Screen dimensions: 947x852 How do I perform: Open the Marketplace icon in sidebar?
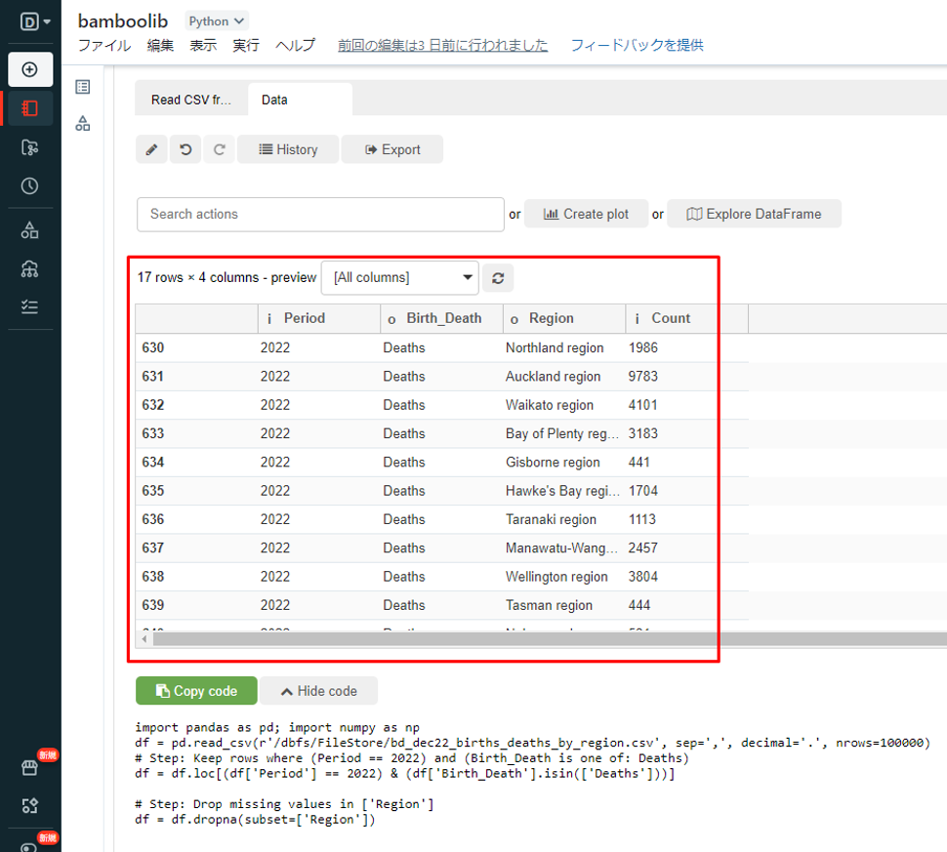coord(29,767)
